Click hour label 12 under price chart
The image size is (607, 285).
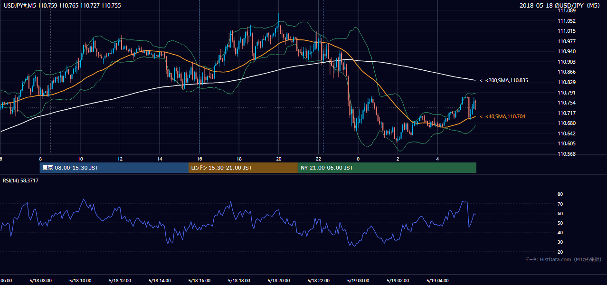click(120, 159)
